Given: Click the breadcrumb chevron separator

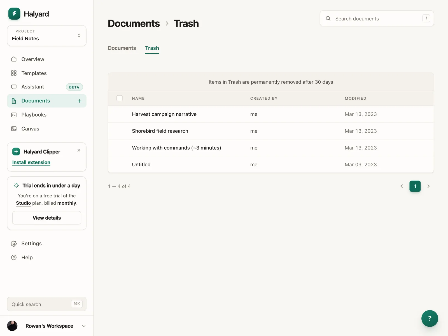Looking at the screenshot, I should 167,24.
